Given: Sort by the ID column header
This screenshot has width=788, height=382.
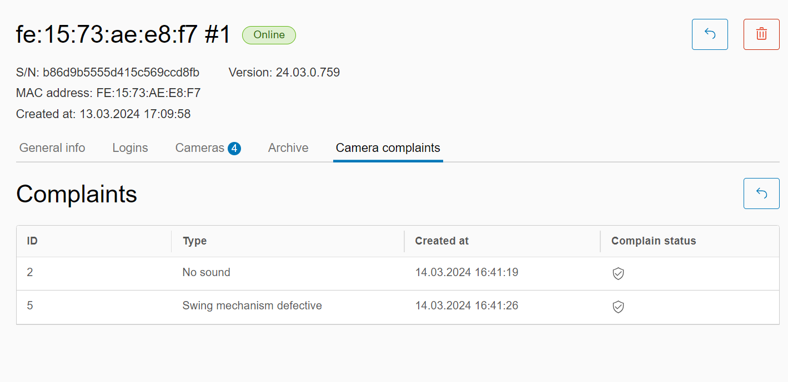Looking at the screenshot, I should (33, 241).
